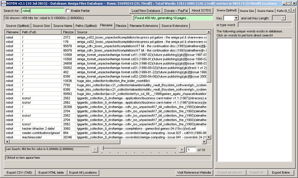Enable the Partial search checkbox

(x=68, y=11)
